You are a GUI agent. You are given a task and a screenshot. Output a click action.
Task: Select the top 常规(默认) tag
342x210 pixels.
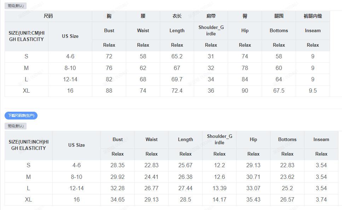(16, 6)
